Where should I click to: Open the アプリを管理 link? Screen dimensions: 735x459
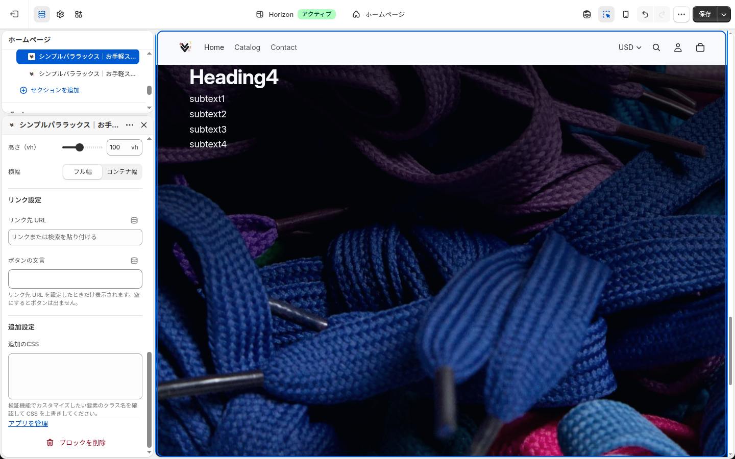(x=28, y=424)
